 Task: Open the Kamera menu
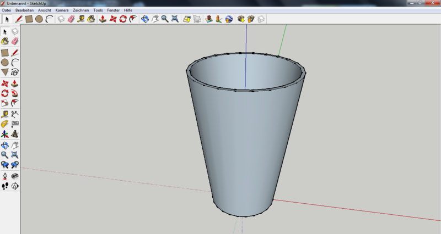coord(62,10)
